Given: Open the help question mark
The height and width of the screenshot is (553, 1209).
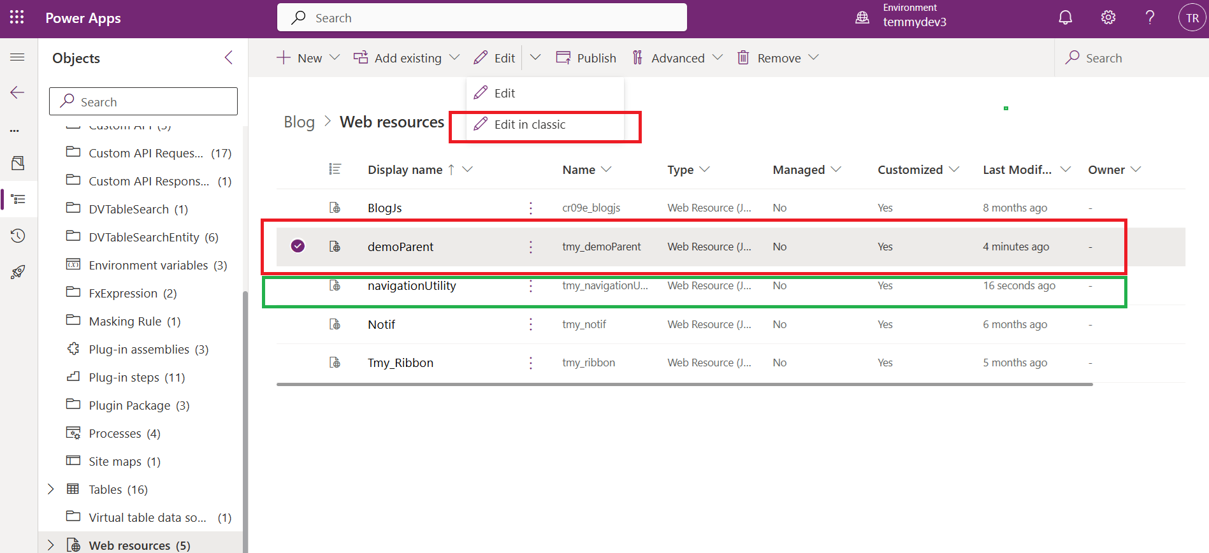Looking at the screenshot, I should (x=1150, y=18).
